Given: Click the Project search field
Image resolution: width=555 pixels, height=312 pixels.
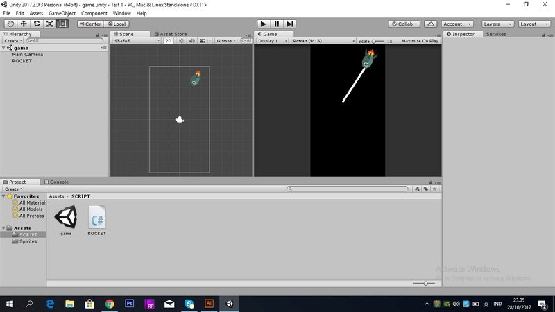Looking at the screenshot, I should point(348,189).
